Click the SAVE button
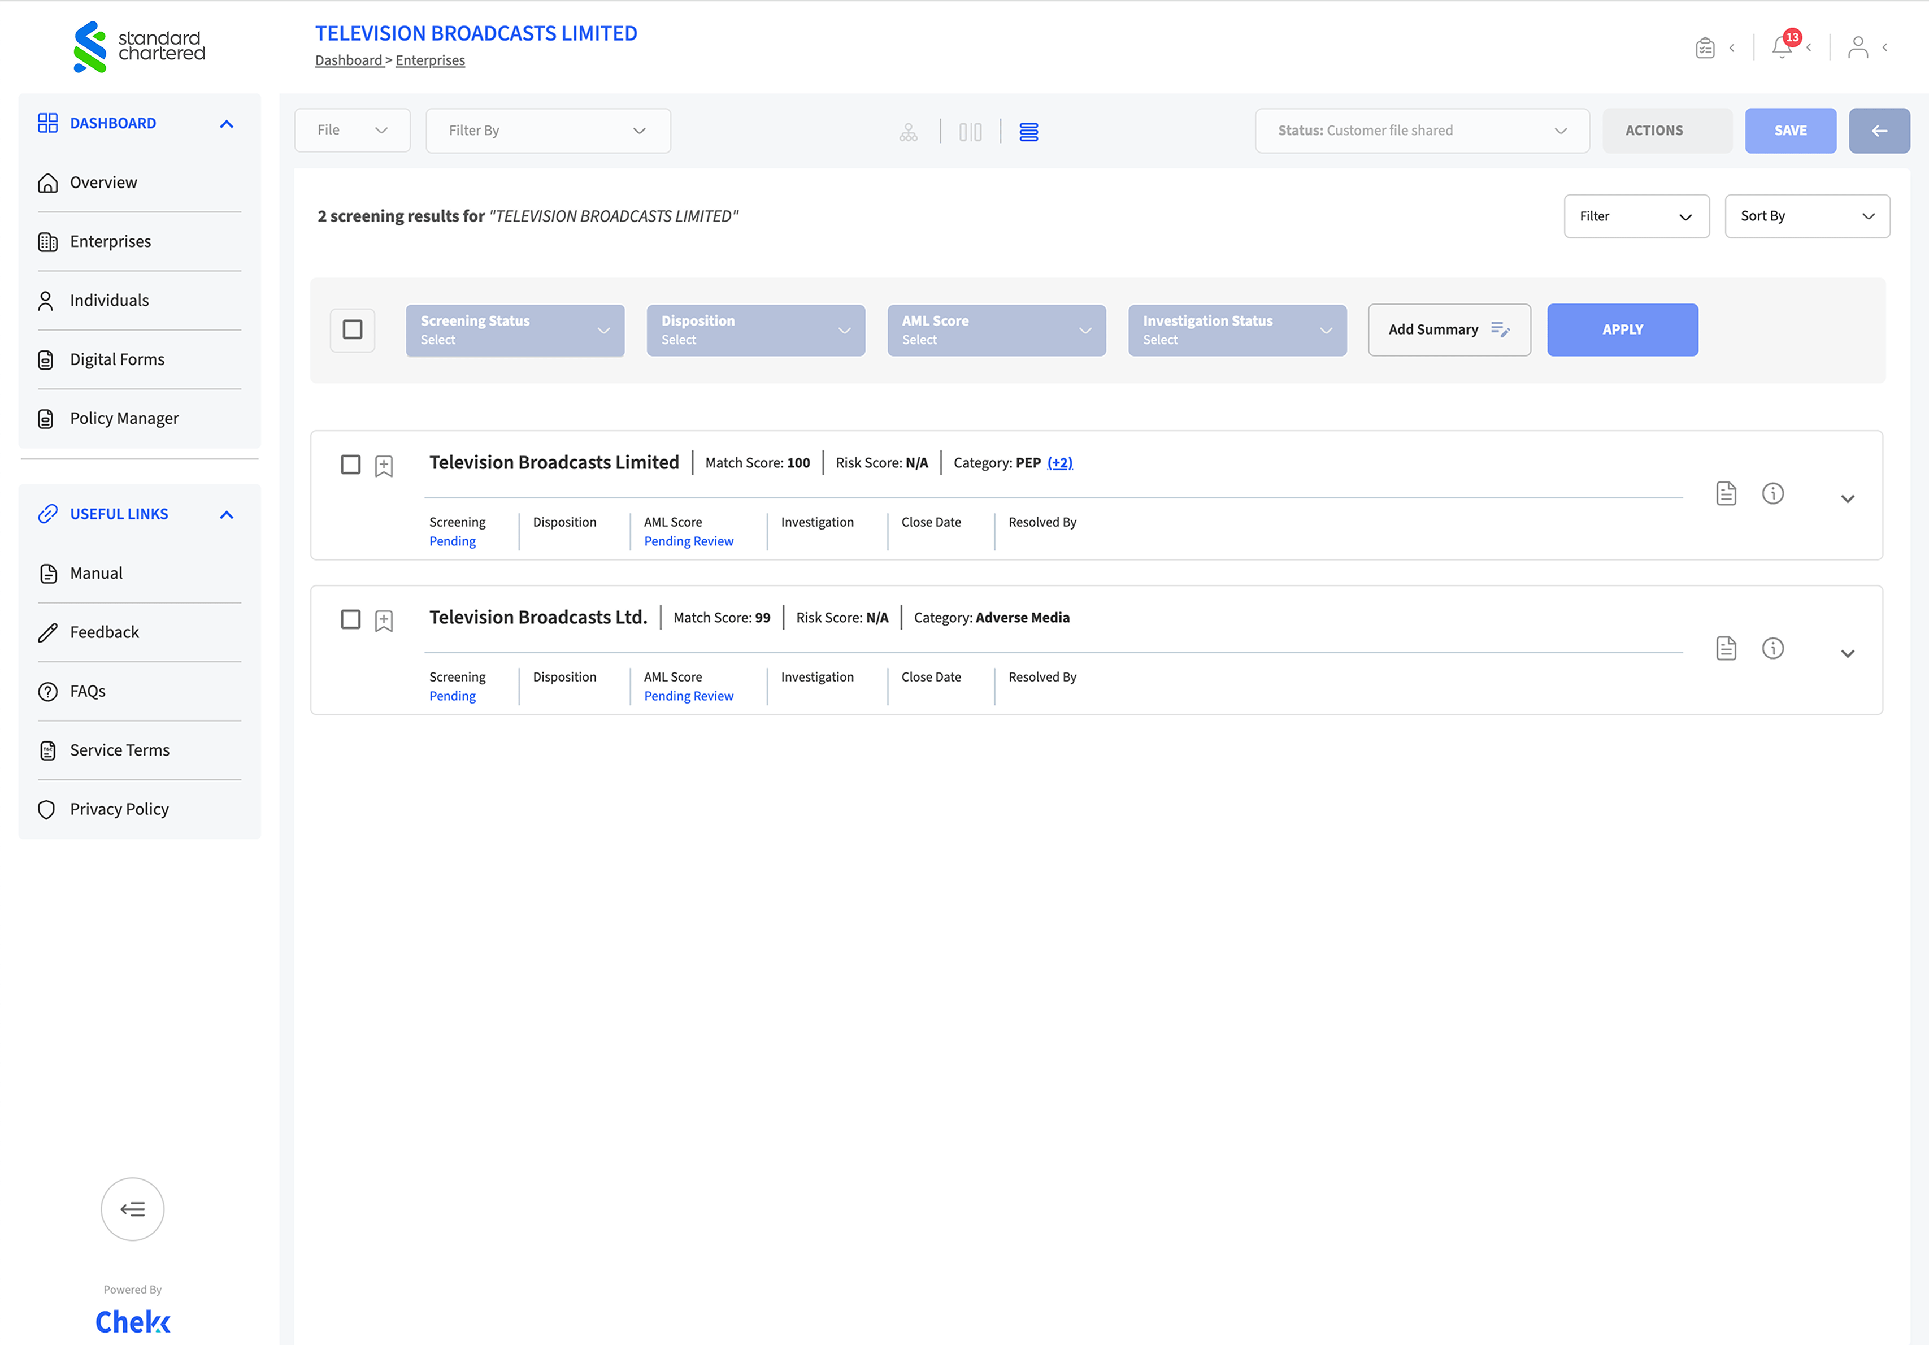The height and width of the screenshot is (1345, 1929). point(1791,130)
